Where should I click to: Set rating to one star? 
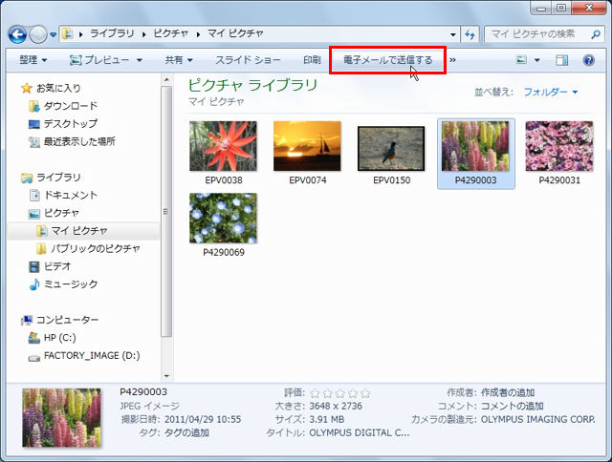tap(315, 393)
